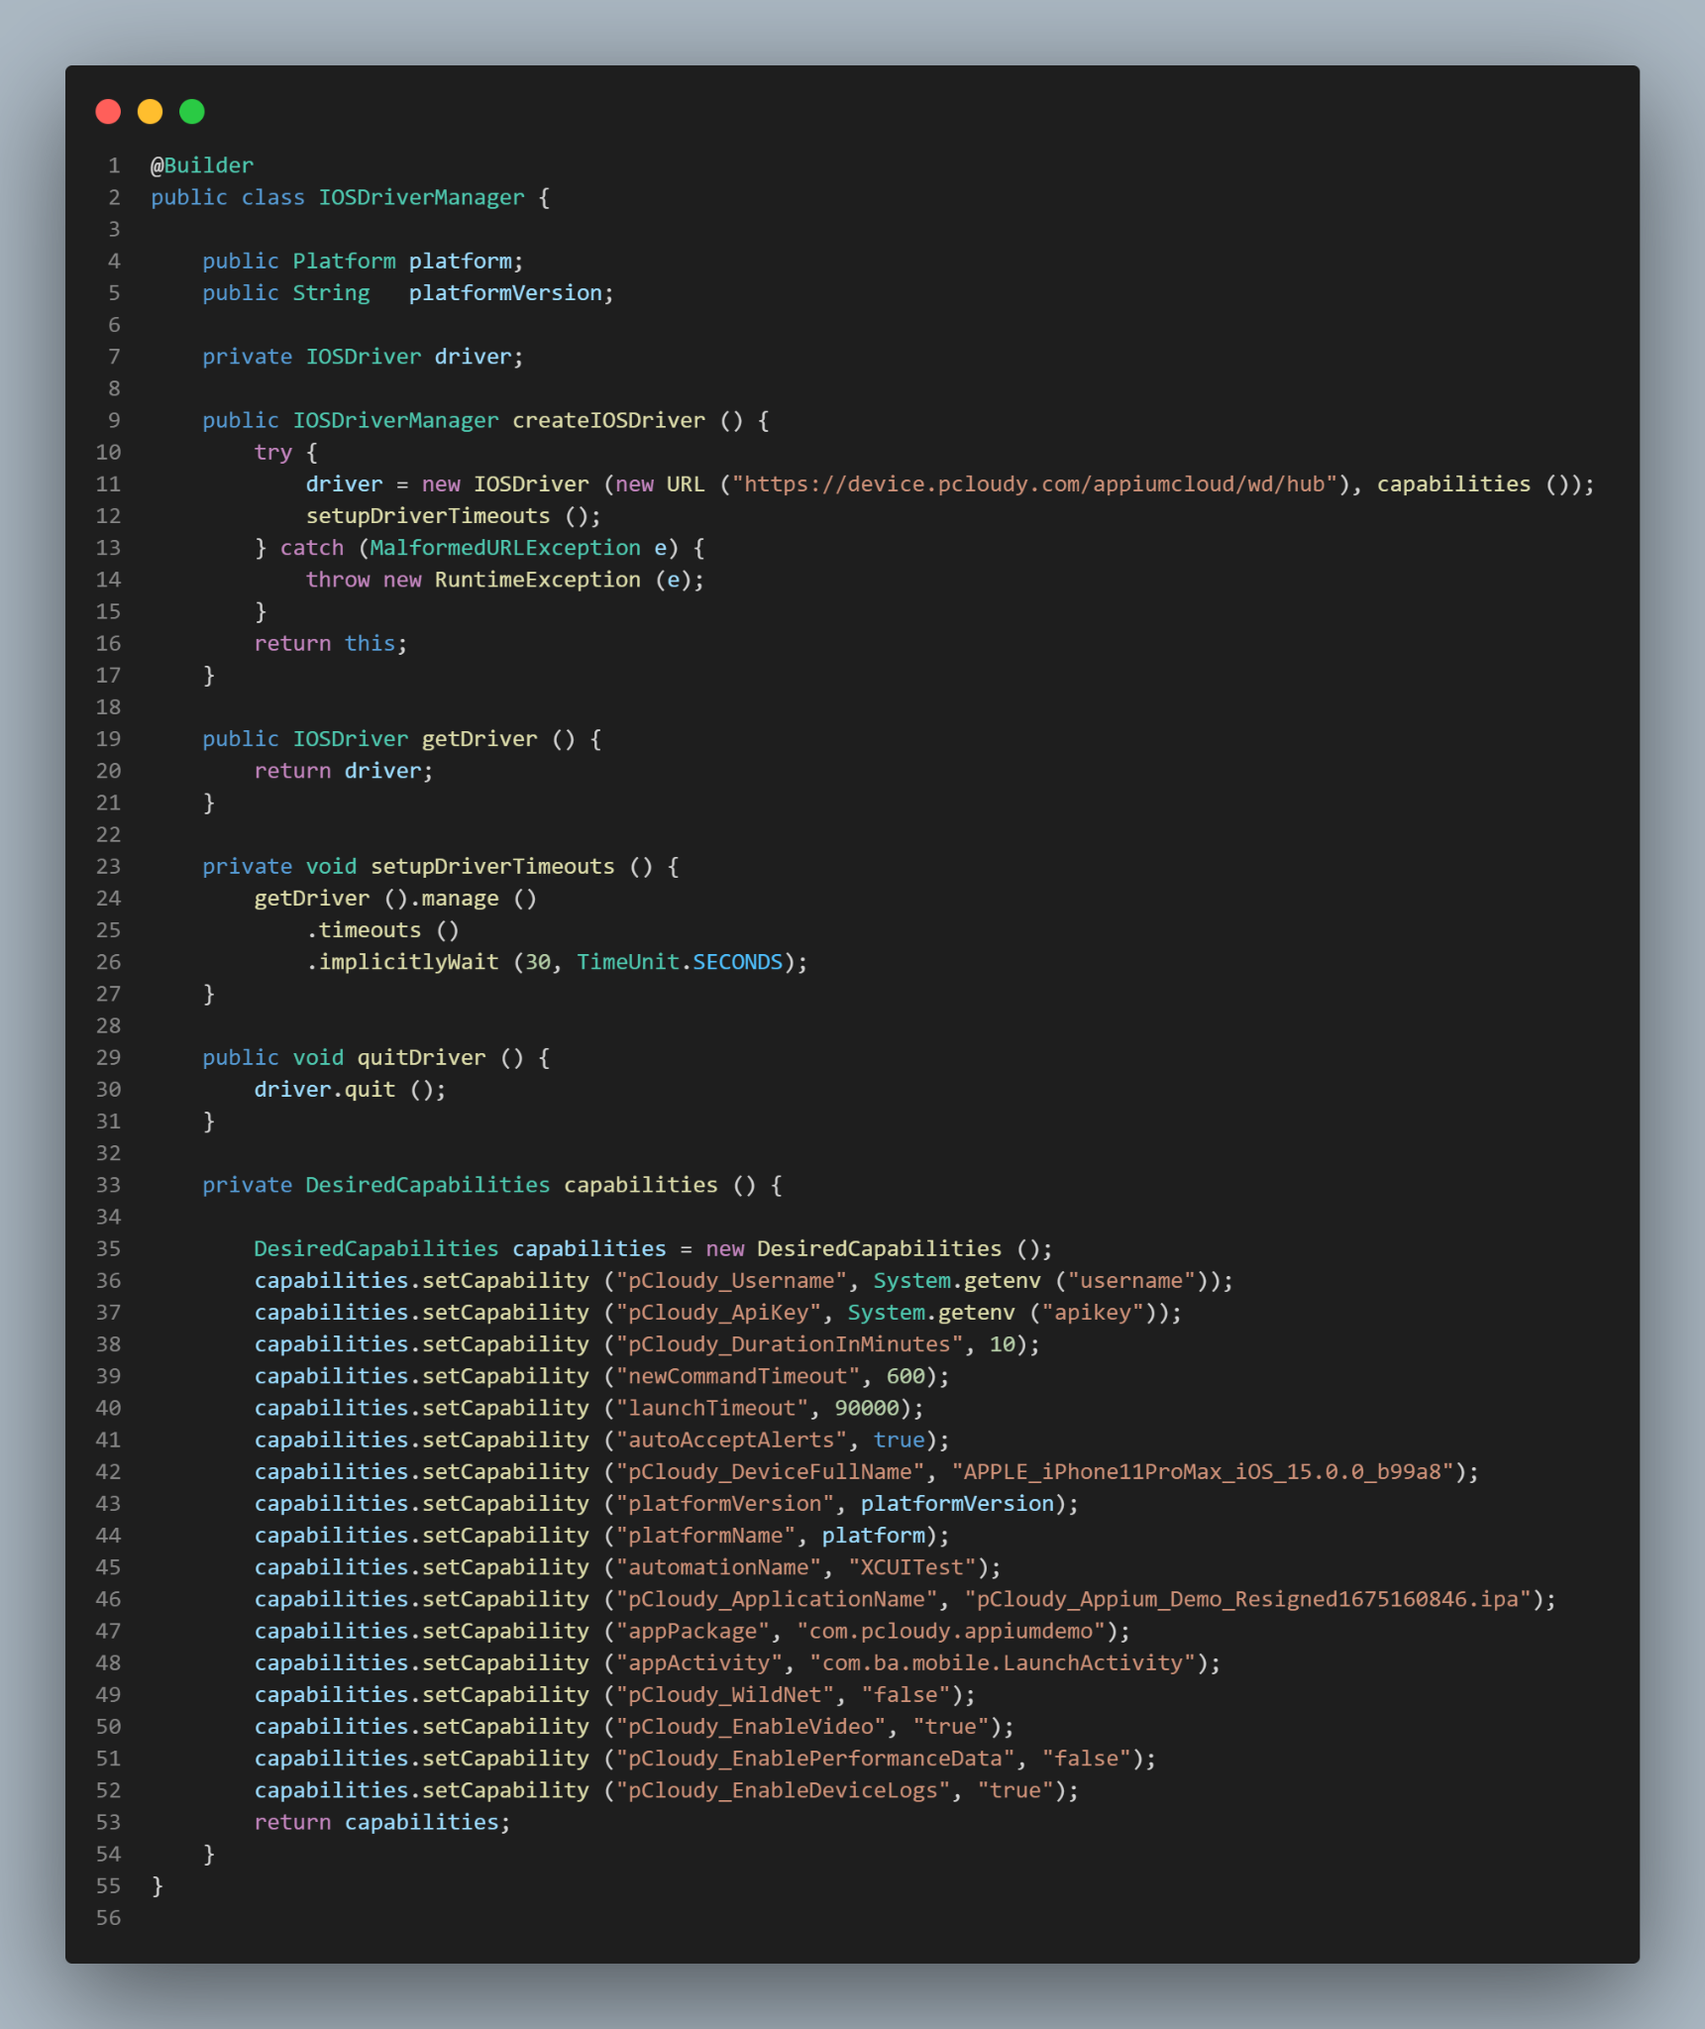Click 'private IOSDriver driver;' on line 7
The image size is (1705, 2029).
[x=363, y=357]
